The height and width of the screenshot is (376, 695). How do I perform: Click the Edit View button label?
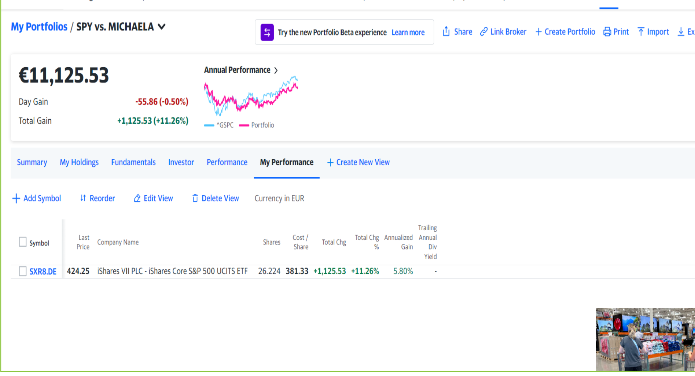click(158, 198)
